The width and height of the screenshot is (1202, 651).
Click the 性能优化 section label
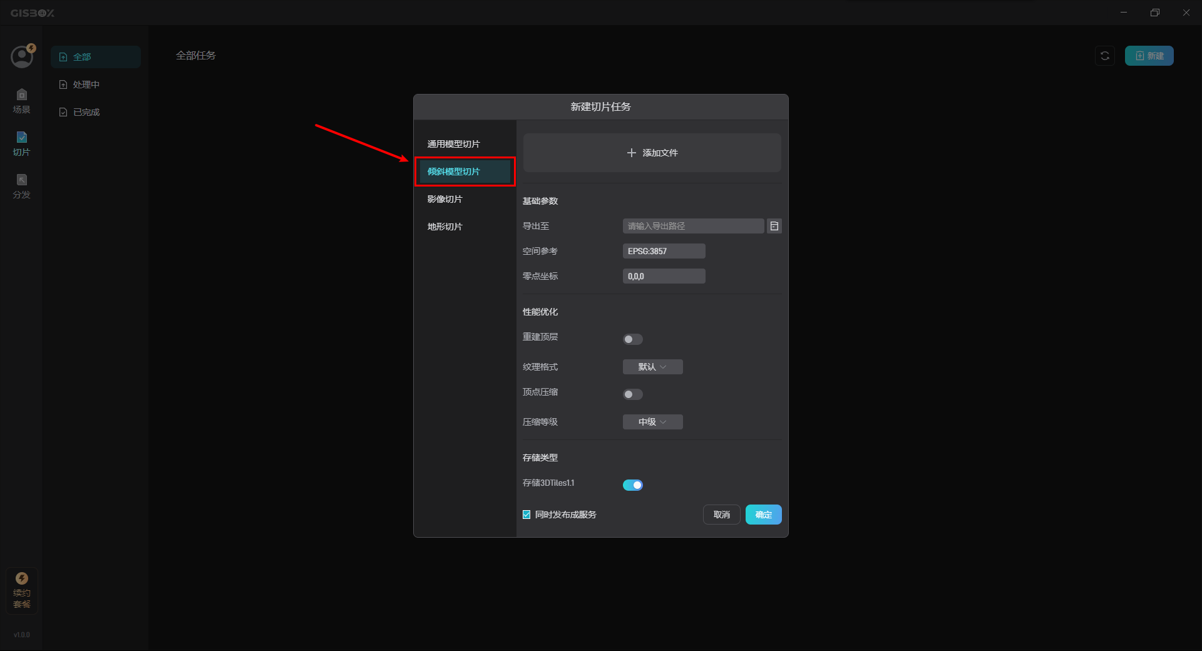[540, 312]
